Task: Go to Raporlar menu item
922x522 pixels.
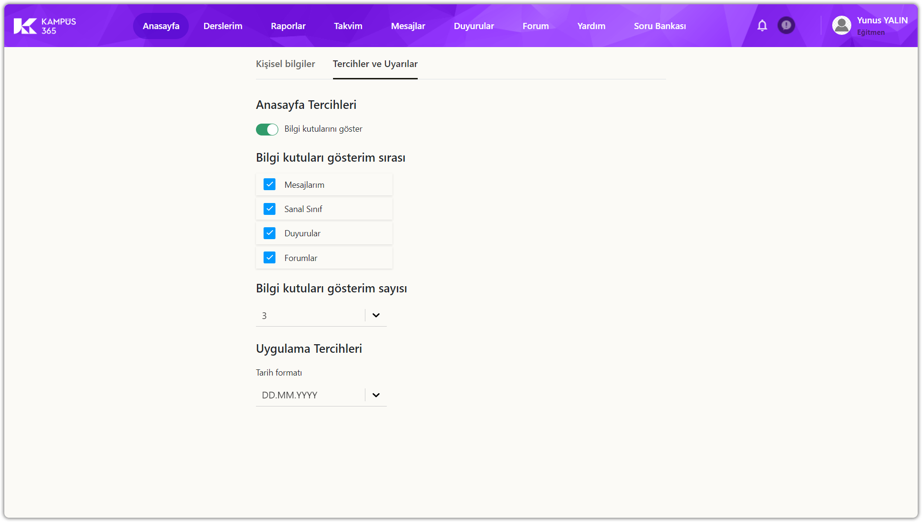Action: click(288, 26)
